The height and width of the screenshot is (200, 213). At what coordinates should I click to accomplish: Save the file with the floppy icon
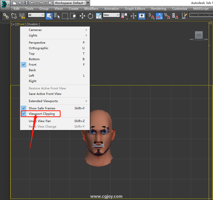coord(27,3)
